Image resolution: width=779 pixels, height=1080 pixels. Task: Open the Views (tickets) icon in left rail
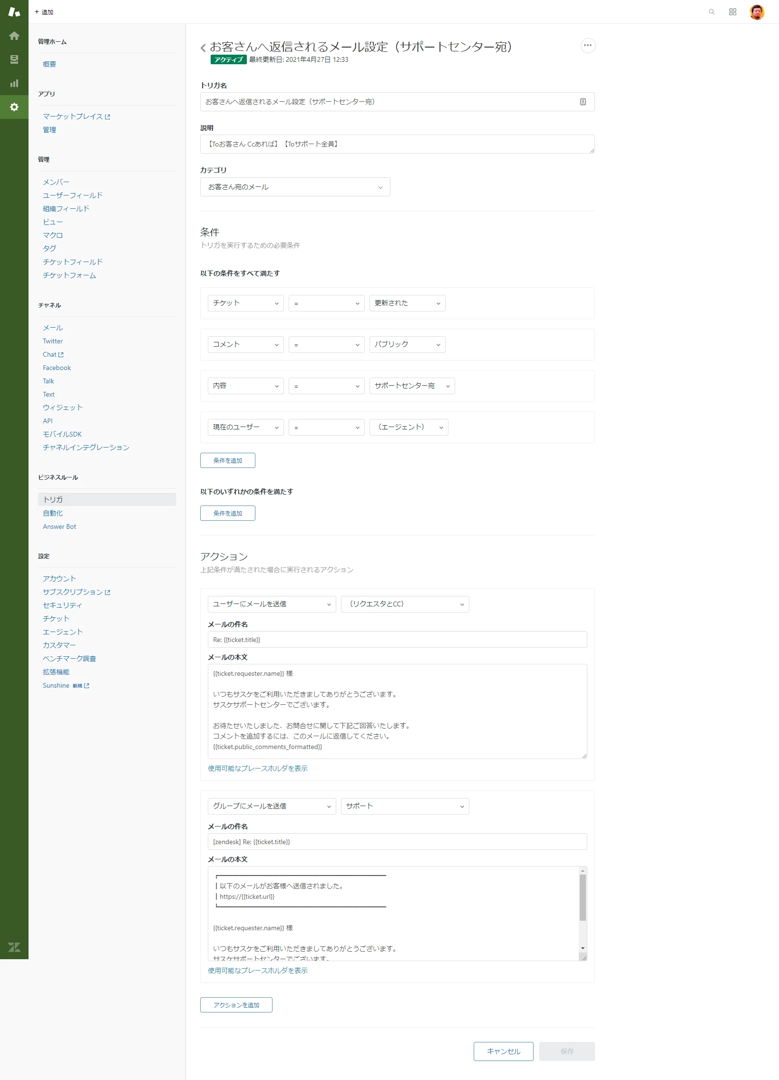[x=14, y=59]
